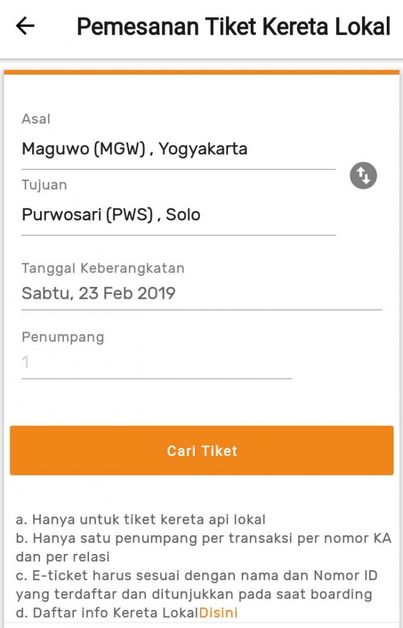
Task: Click the arrows to reverse origin and destination
Action: coord(362,176)
